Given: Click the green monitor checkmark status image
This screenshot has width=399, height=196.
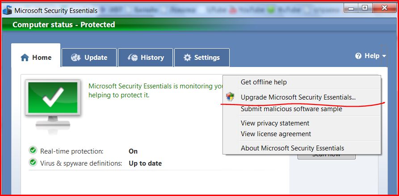Looking at the screenshot, I should coord(53,103).
